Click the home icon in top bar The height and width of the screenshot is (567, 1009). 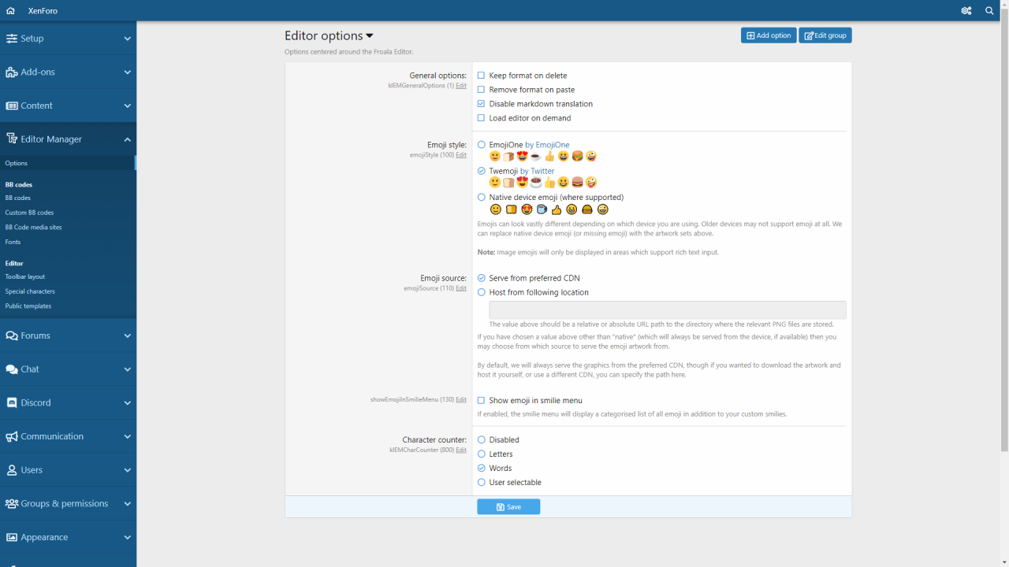tap(10, 11)
